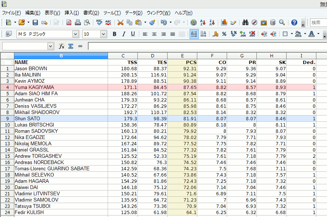The height and width of the screenshot is (217, 327).
Task: Click the equals Function icon
Action: pyautogui.click(x=80, y=46)
